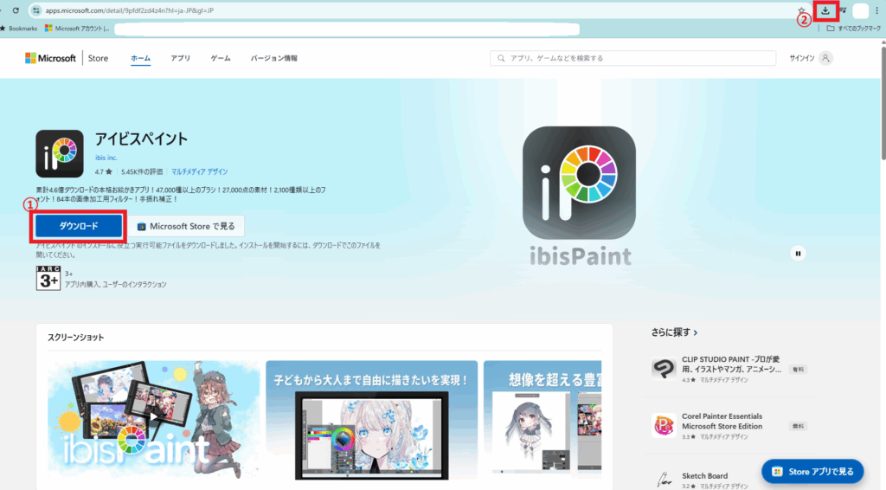The image size is (886, 490).
Task: Click the browser downloads icon
Action: tap(825, 10)
